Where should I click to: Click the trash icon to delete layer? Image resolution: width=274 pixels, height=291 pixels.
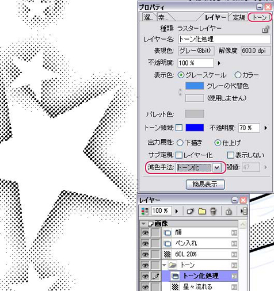click(x=213, y=211)
